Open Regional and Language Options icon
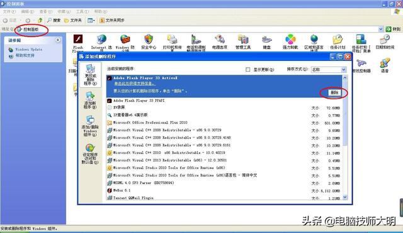 coord(314,43)
